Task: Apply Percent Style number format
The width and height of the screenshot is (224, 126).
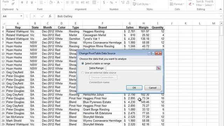Action: [x=111, y=2]
